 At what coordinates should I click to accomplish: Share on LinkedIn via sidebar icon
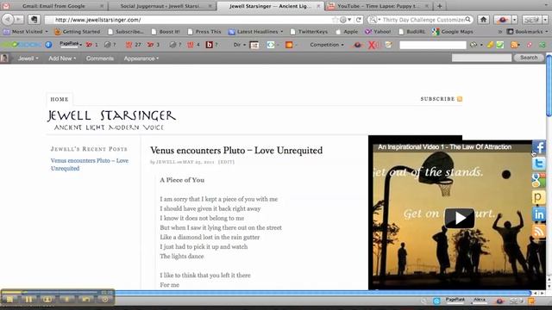(x=538, y=214)
